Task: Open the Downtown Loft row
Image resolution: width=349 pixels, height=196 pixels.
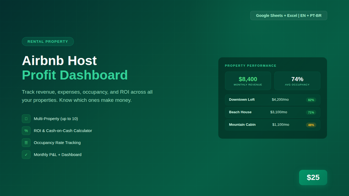Action: click(273, 100)
